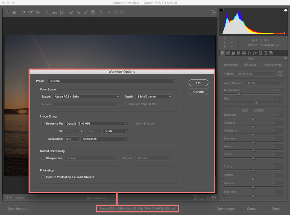This screenshot has width=290, height=215.
Task: Select the Red Eye Removal tool
Action: [78, 12]
